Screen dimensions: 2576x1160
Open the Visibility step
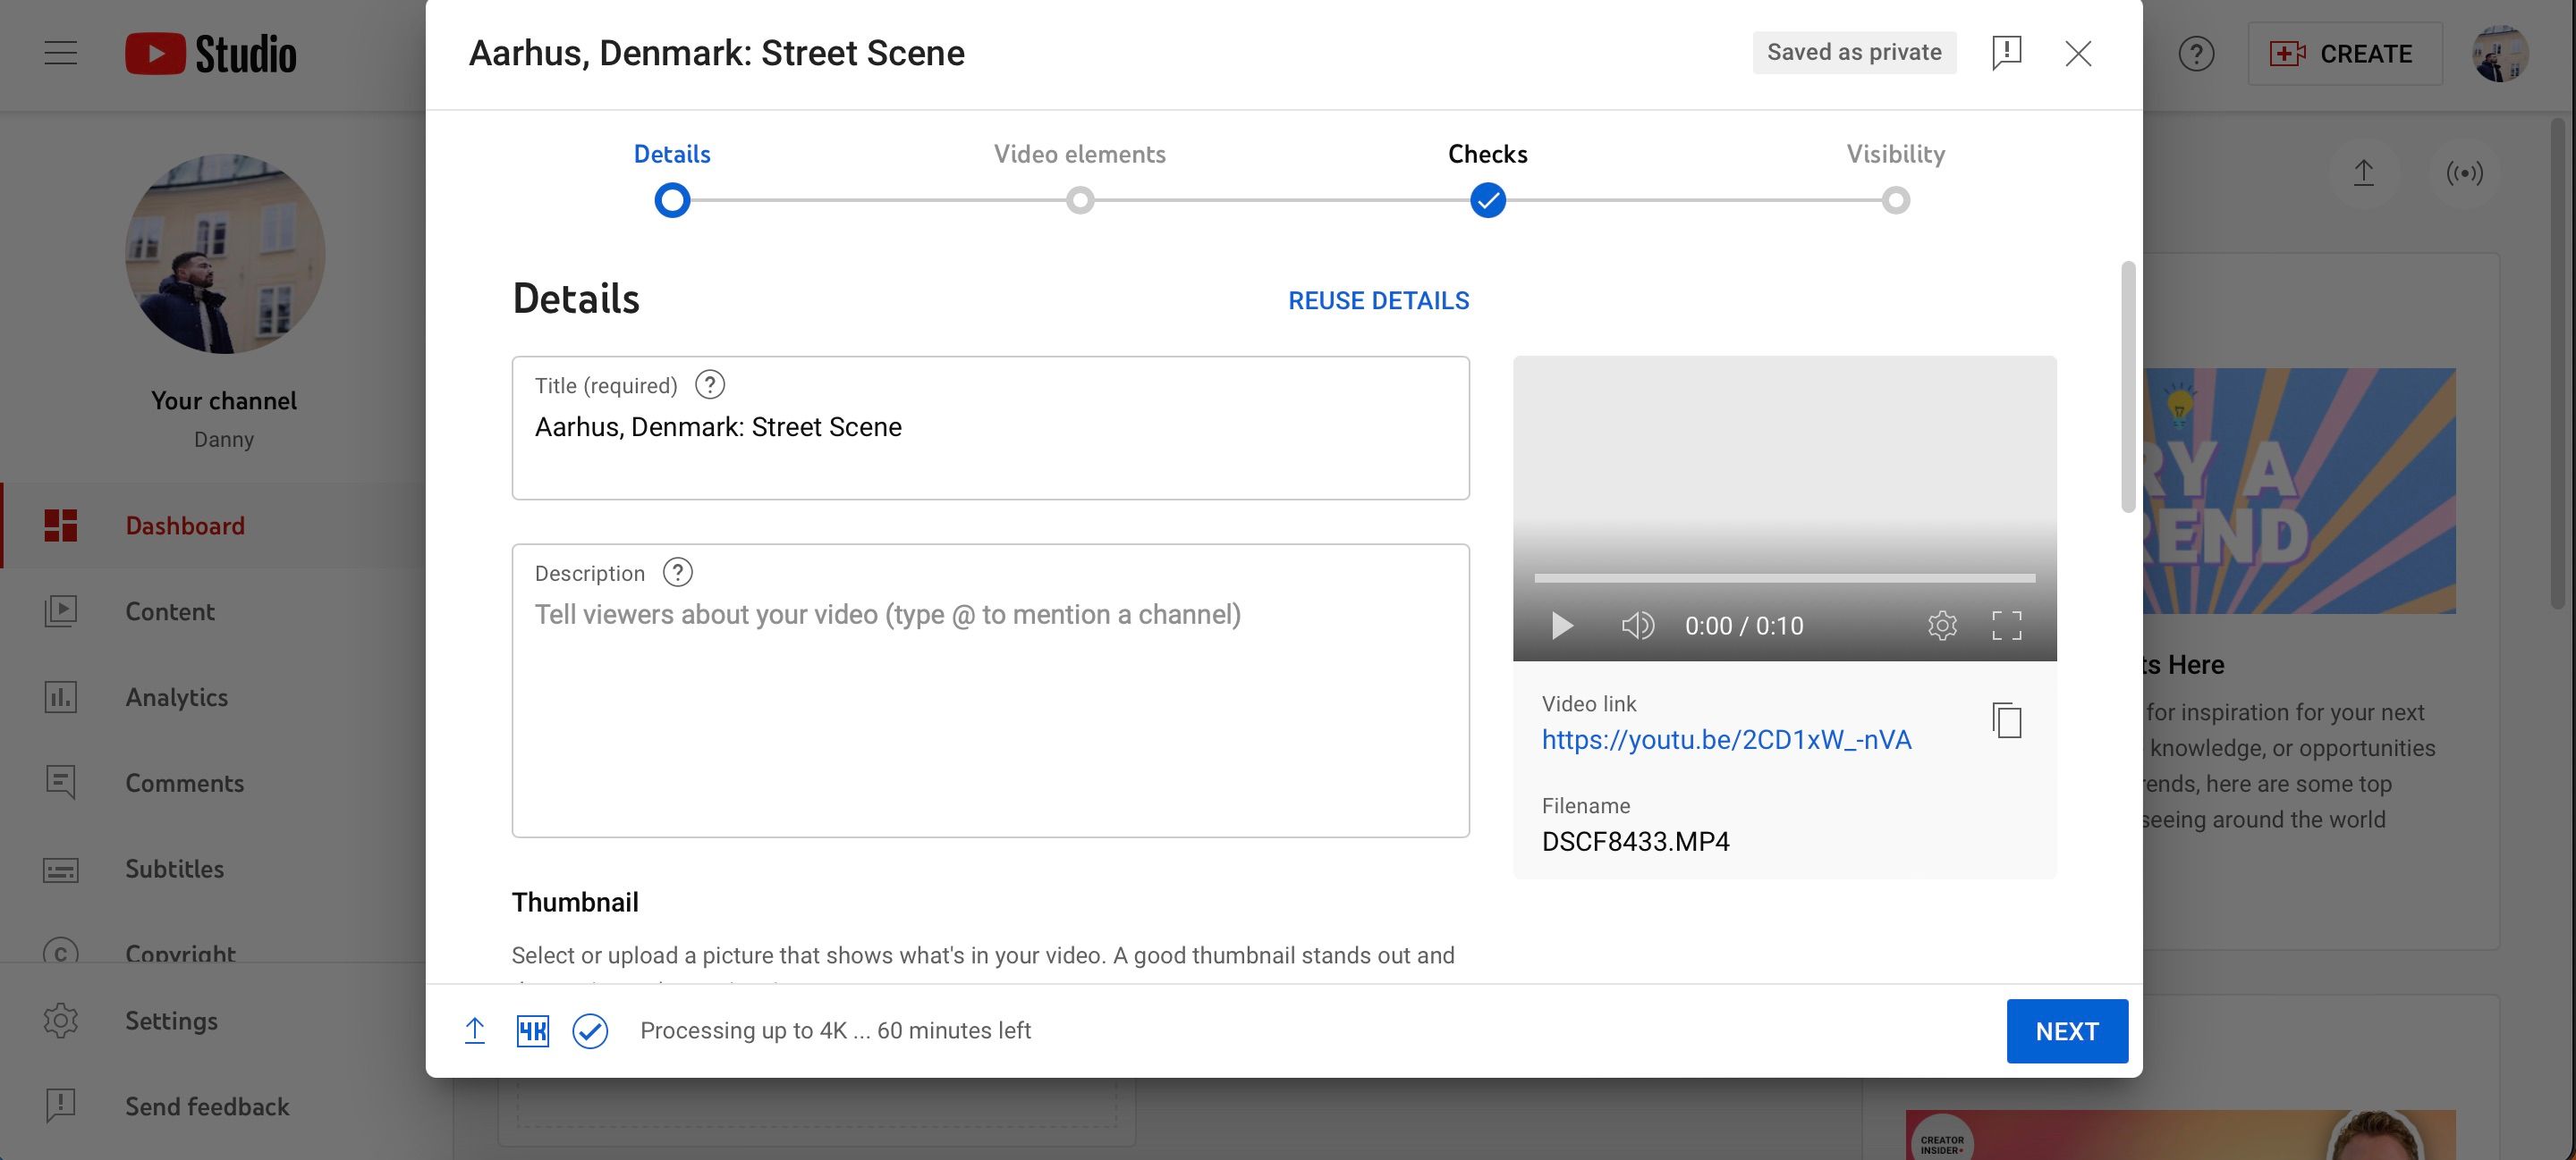pos(1894,200)
